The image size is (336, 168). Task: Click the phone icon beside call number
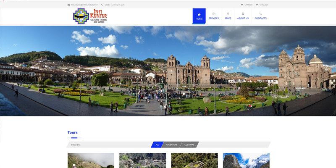click(x=102, y=5)
